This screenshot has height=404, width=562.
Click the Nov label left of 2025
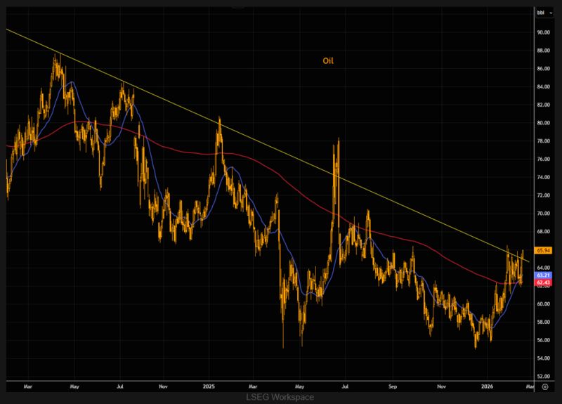(x=163, y=386)
